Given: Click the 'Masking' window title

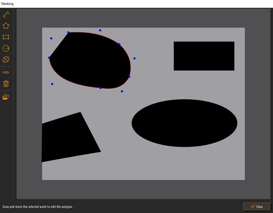Looking at the screenshot, I should 7,4.
